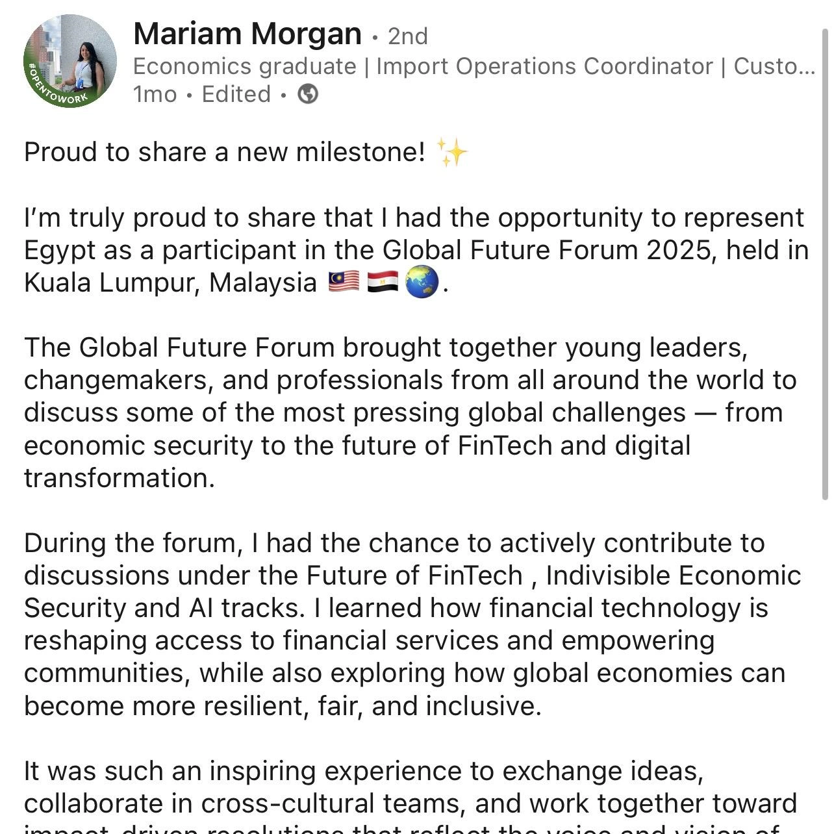Click the Edited label to view edit history
Image resolution: width=834 pixels, height=834 pixels.
click(235, 94)
